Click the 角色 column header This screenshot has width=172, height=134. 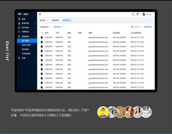[x=80, y=33]
